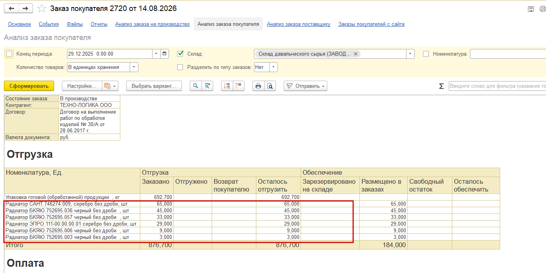Open print preview icon in toolbar
546x273 pixels.
[x=270, y=86]
